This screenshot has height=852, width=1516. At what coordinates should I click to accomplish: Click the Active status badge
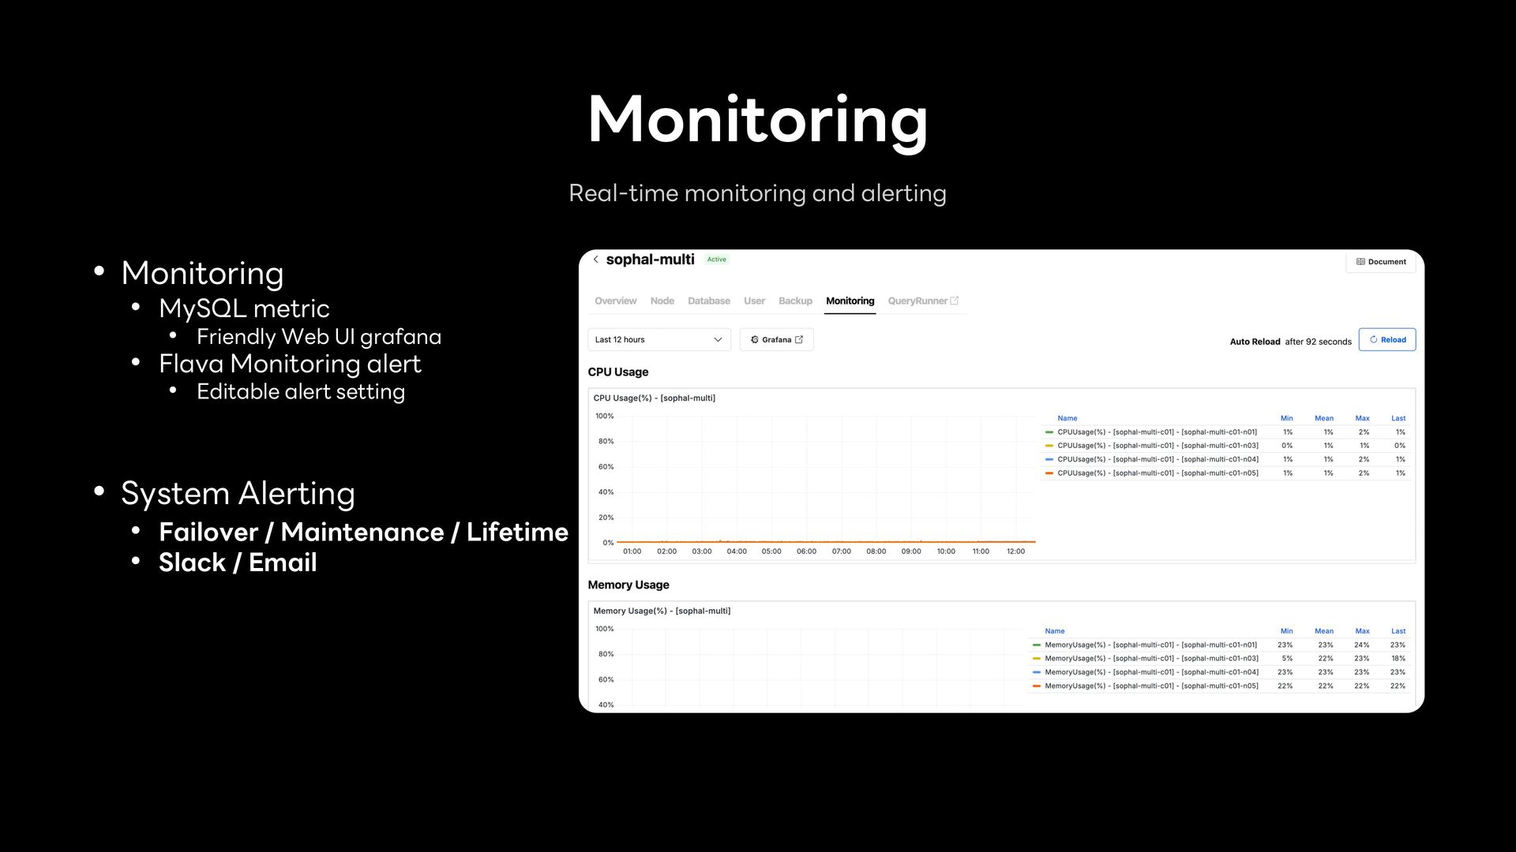coord(716,260)
